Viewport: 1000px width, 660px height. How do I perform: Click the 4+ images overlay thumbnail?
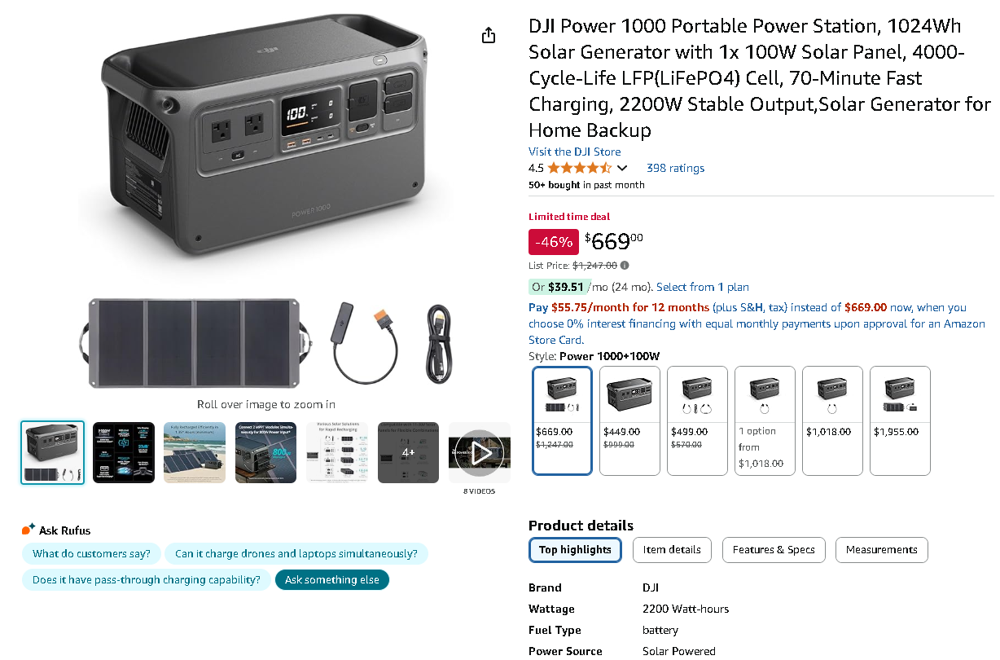(x=408, y=452)
